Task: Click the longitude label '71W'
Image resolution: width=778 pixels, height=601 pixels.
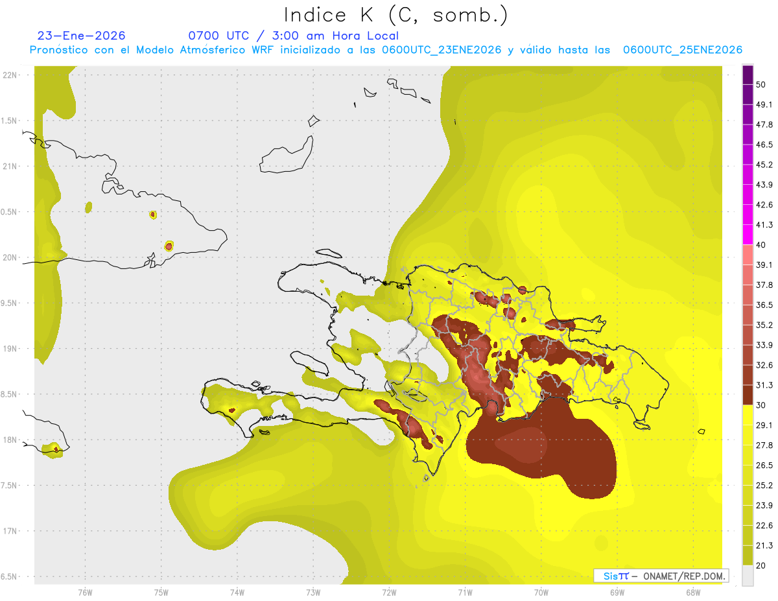Action: (465, 592)
